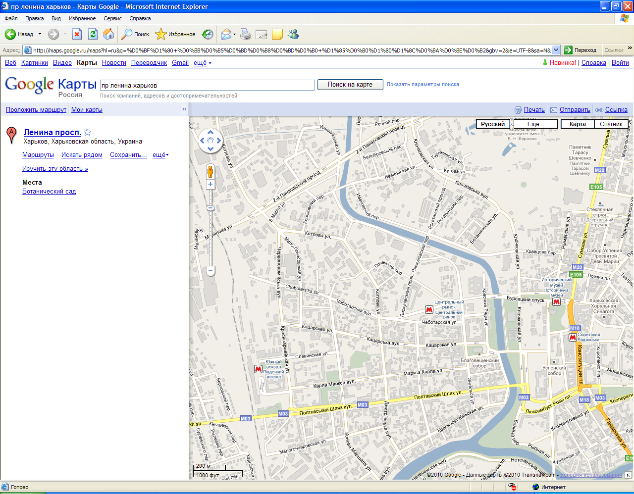Click the red marker A pin
The image size is (634, 494).
tap(11, 135)
